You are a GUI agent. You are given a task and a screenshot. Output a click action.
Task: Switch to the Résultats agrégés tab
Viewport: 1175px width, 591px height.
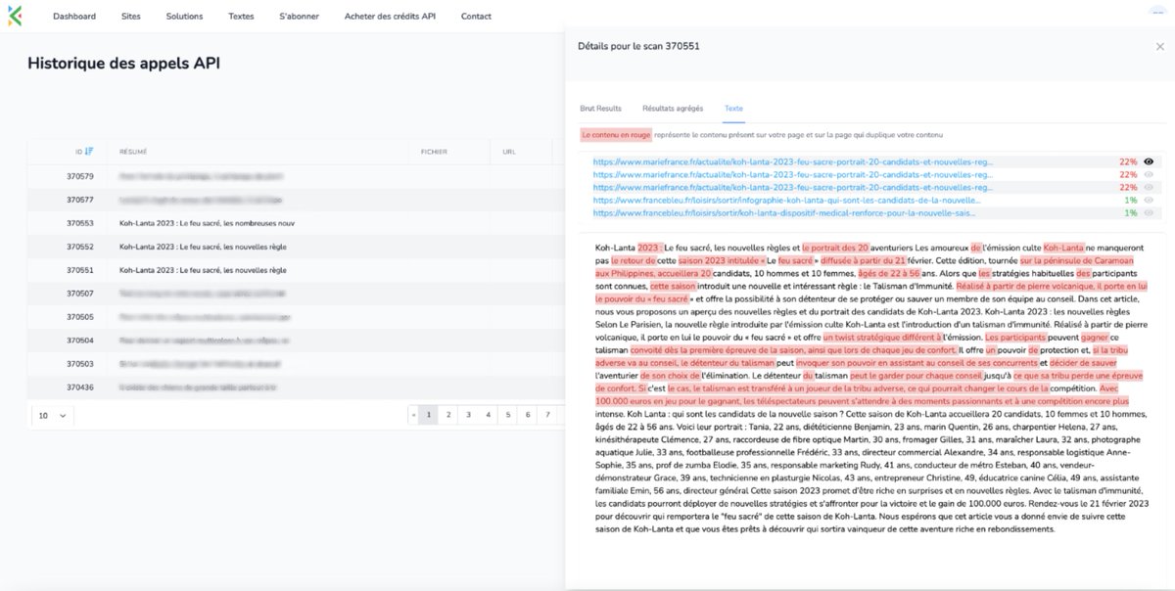click(x=673, y=109)
